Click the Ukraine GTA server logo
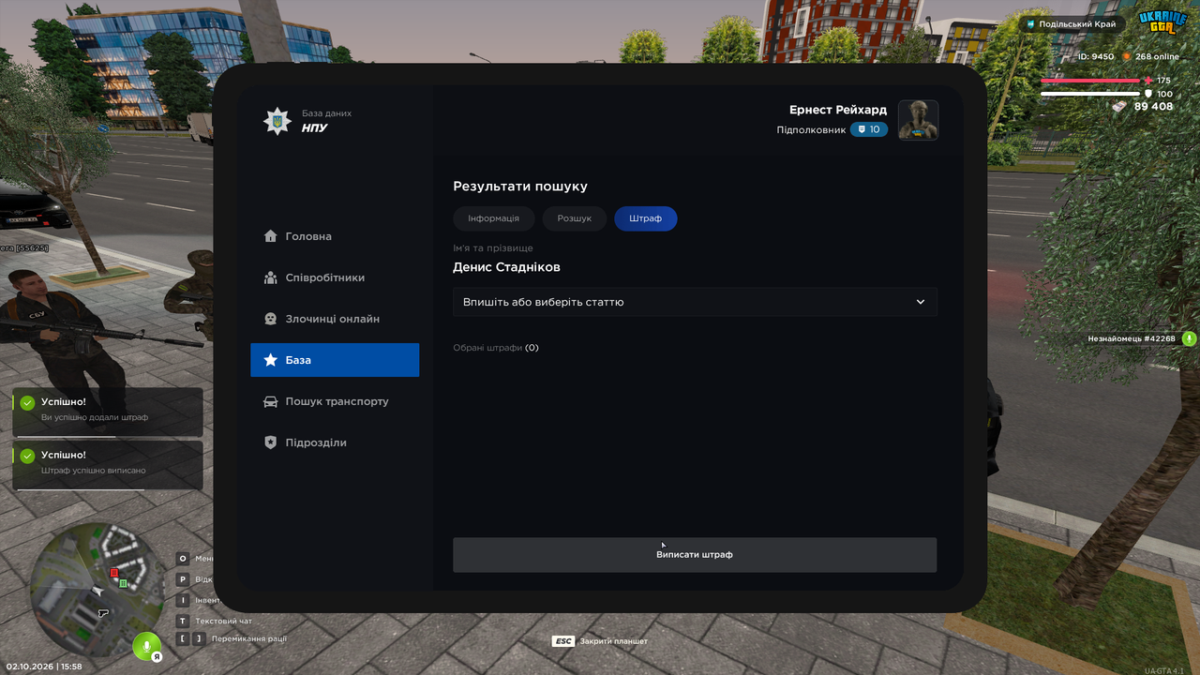The width and height of the screenshot is (1200, 675). click(1162, 23)
